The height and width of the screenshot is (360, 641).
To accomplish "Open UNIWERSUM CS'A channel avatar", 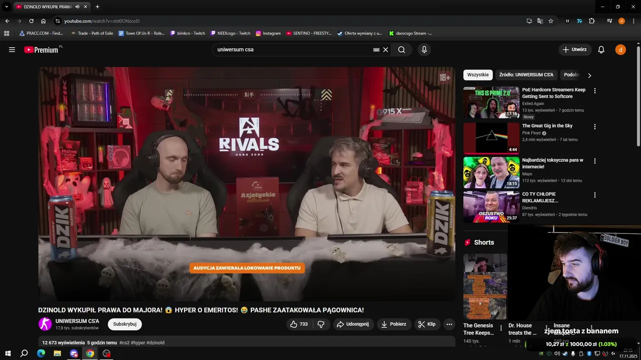I will pos(45,324).
